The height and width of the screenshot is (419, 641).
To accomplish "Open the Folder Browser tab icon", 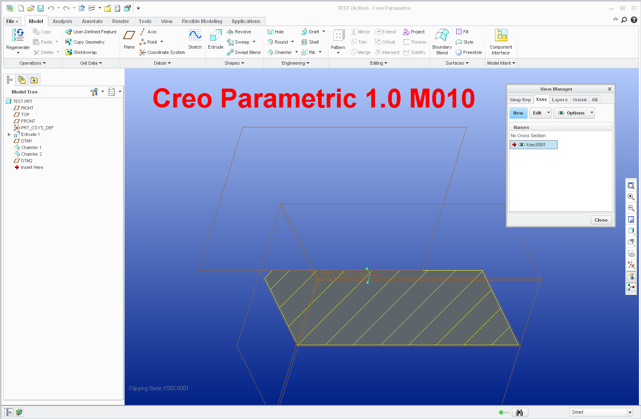I will (x=22, y=80).
